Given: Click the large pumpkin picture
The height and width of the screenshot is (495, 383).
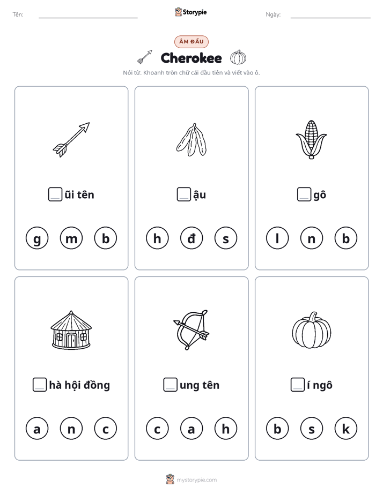Looking at the screenshot, I should 312,330.
